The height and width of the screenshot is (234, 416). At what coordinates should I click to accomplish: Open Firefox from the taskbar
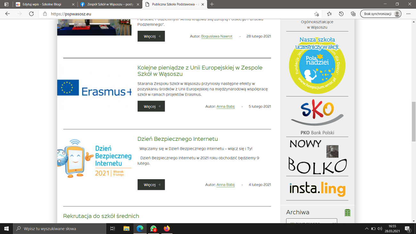167,229
